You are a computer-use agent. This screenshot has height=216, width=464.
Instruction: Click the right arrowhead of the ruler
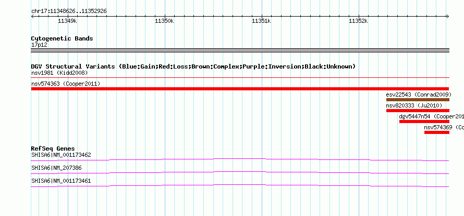click(x=448, y=16)
